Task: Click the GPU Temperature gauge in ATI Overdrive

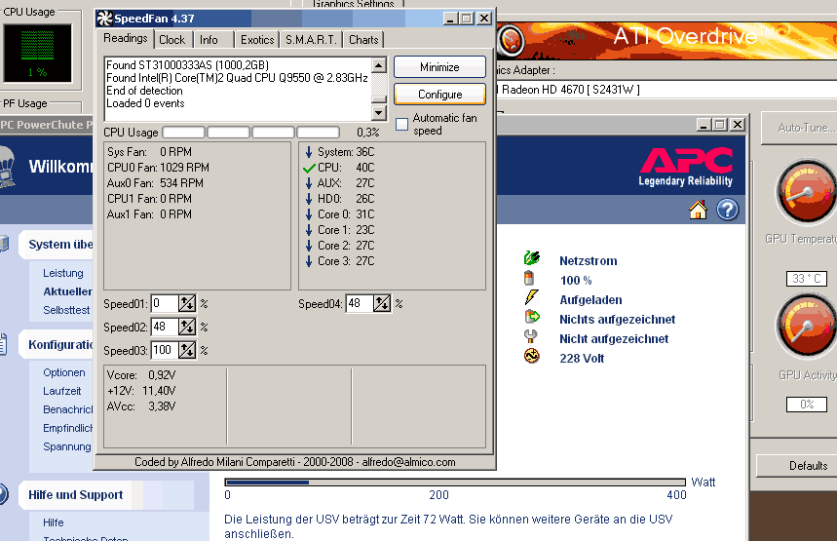Action: [806, 191]
